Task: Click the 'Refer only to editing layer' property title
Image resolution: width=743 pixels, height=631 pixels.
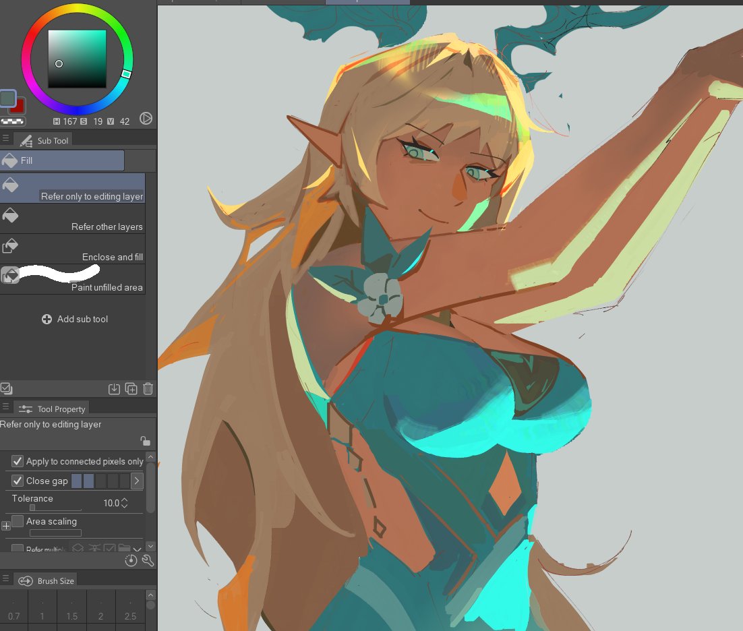Action: 51,425
